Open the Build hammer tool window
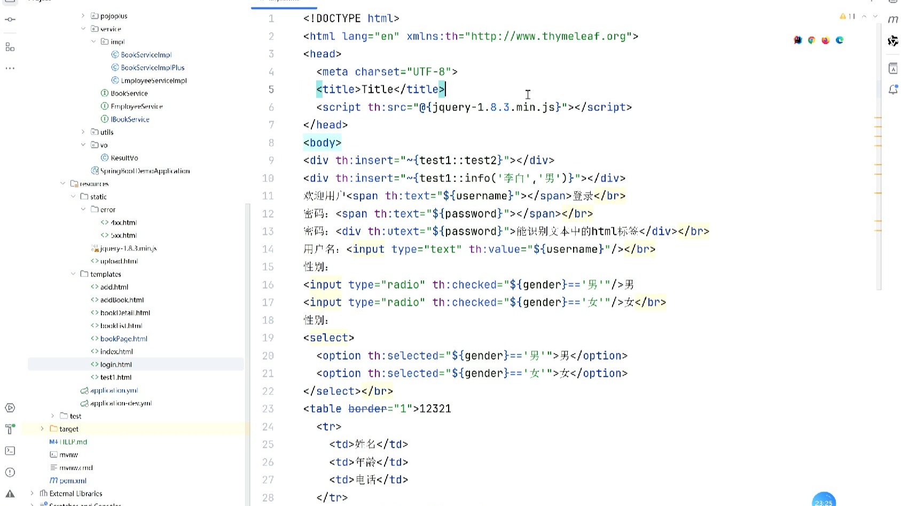The width and height of the screenshot is (901, 506). click(10, 429)
